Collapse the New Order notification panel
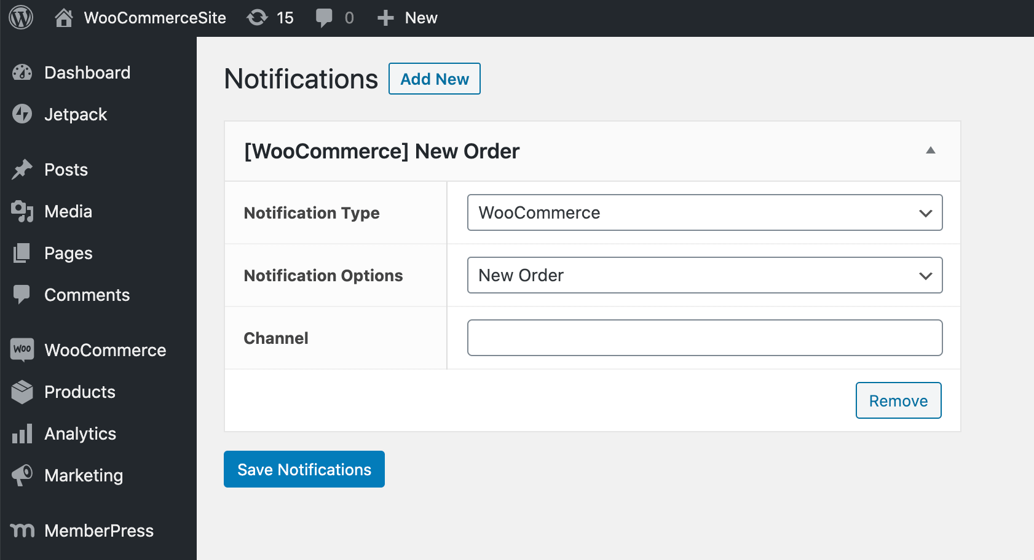Viewport: 1034px width, 560px height. (930, 150)
